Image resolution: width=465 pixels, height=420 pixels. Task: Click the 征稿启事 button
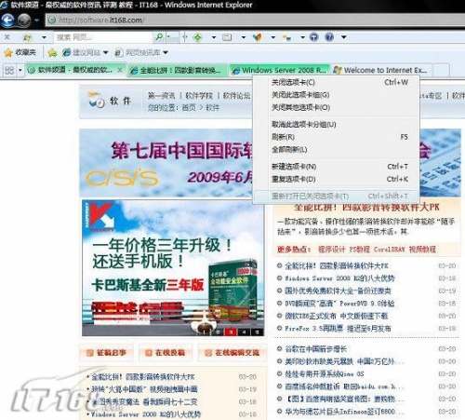(106, 353)
